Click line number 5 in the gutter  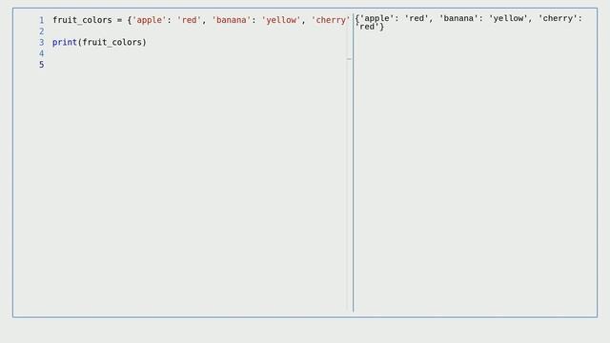[x=42, y=65]
